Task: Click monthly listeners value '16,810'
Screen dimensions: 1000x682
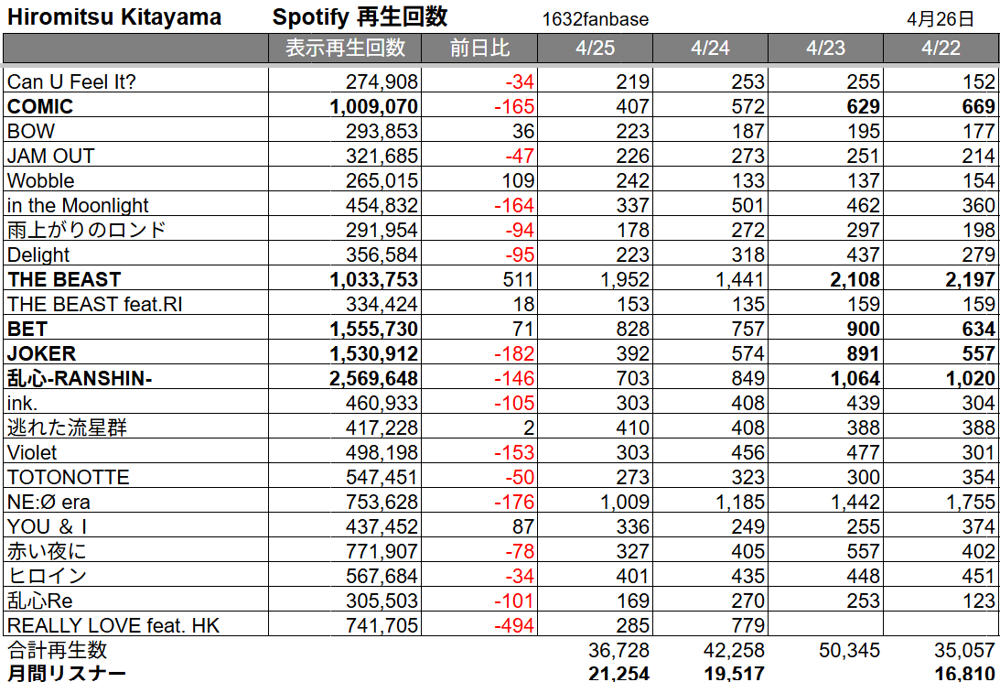Action: pyautogui.click(x=965, y=673)
